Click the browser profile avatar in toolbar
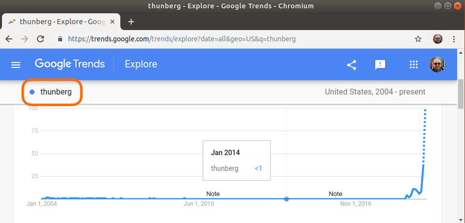Viewport: 465px width, 223px height. (x=438, y=39)
